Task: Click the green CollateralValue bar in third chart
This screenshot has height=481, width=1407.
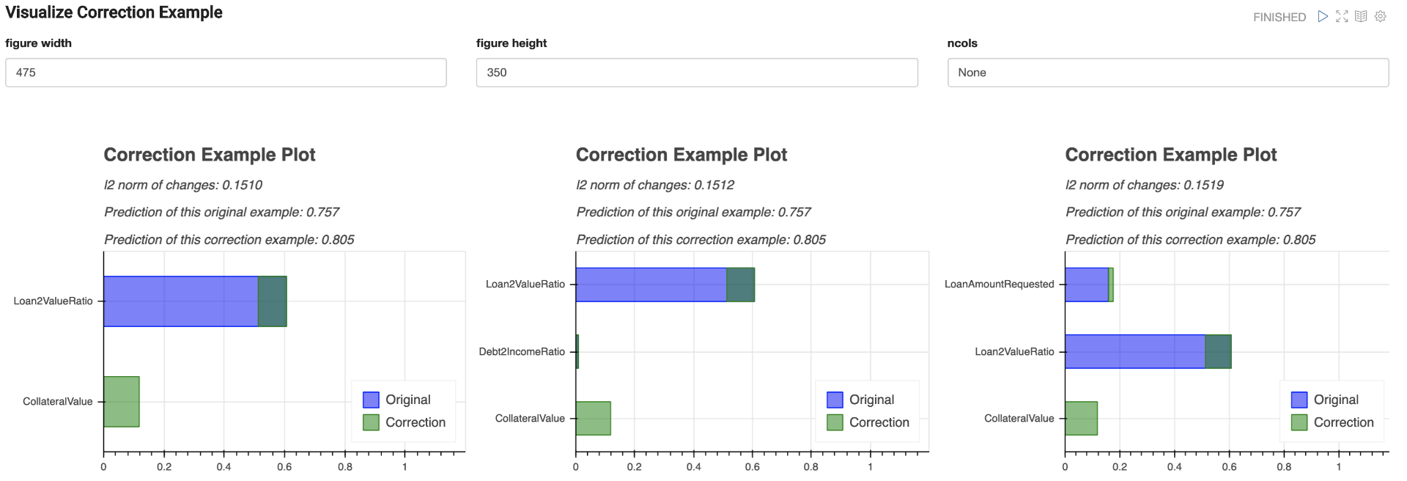Action: click(x=1080, y=419)
